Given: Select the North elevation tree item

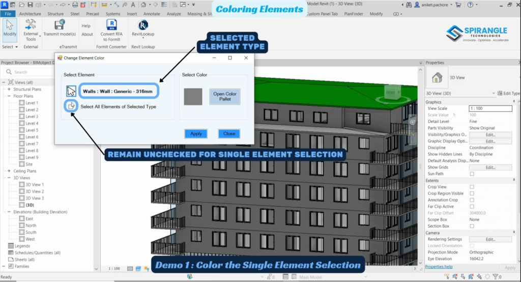Looking at the screenshot, I should click(31, 225).
